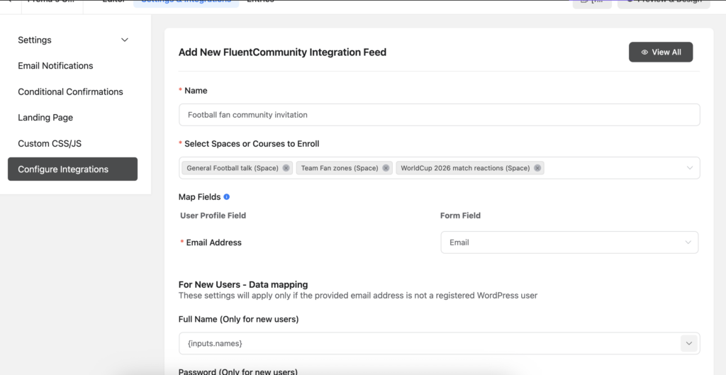726x375 pixels.
Task: Click For New Users - Data mapping heading
Action: coord(243,285)
